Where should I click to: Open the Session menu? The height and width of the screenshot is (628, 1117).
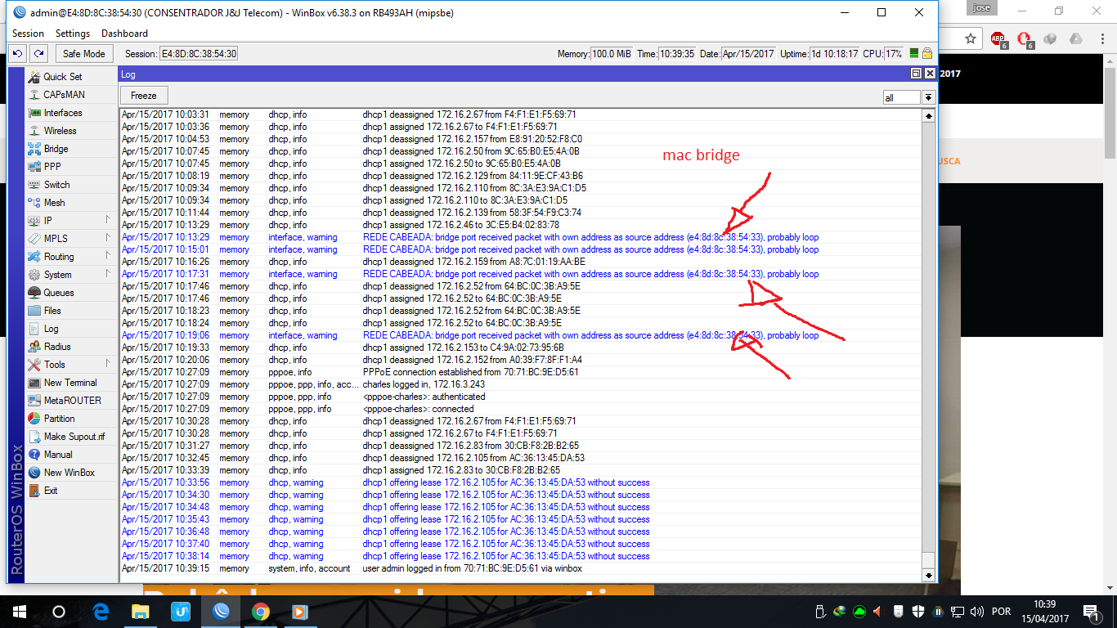[29, 34]
